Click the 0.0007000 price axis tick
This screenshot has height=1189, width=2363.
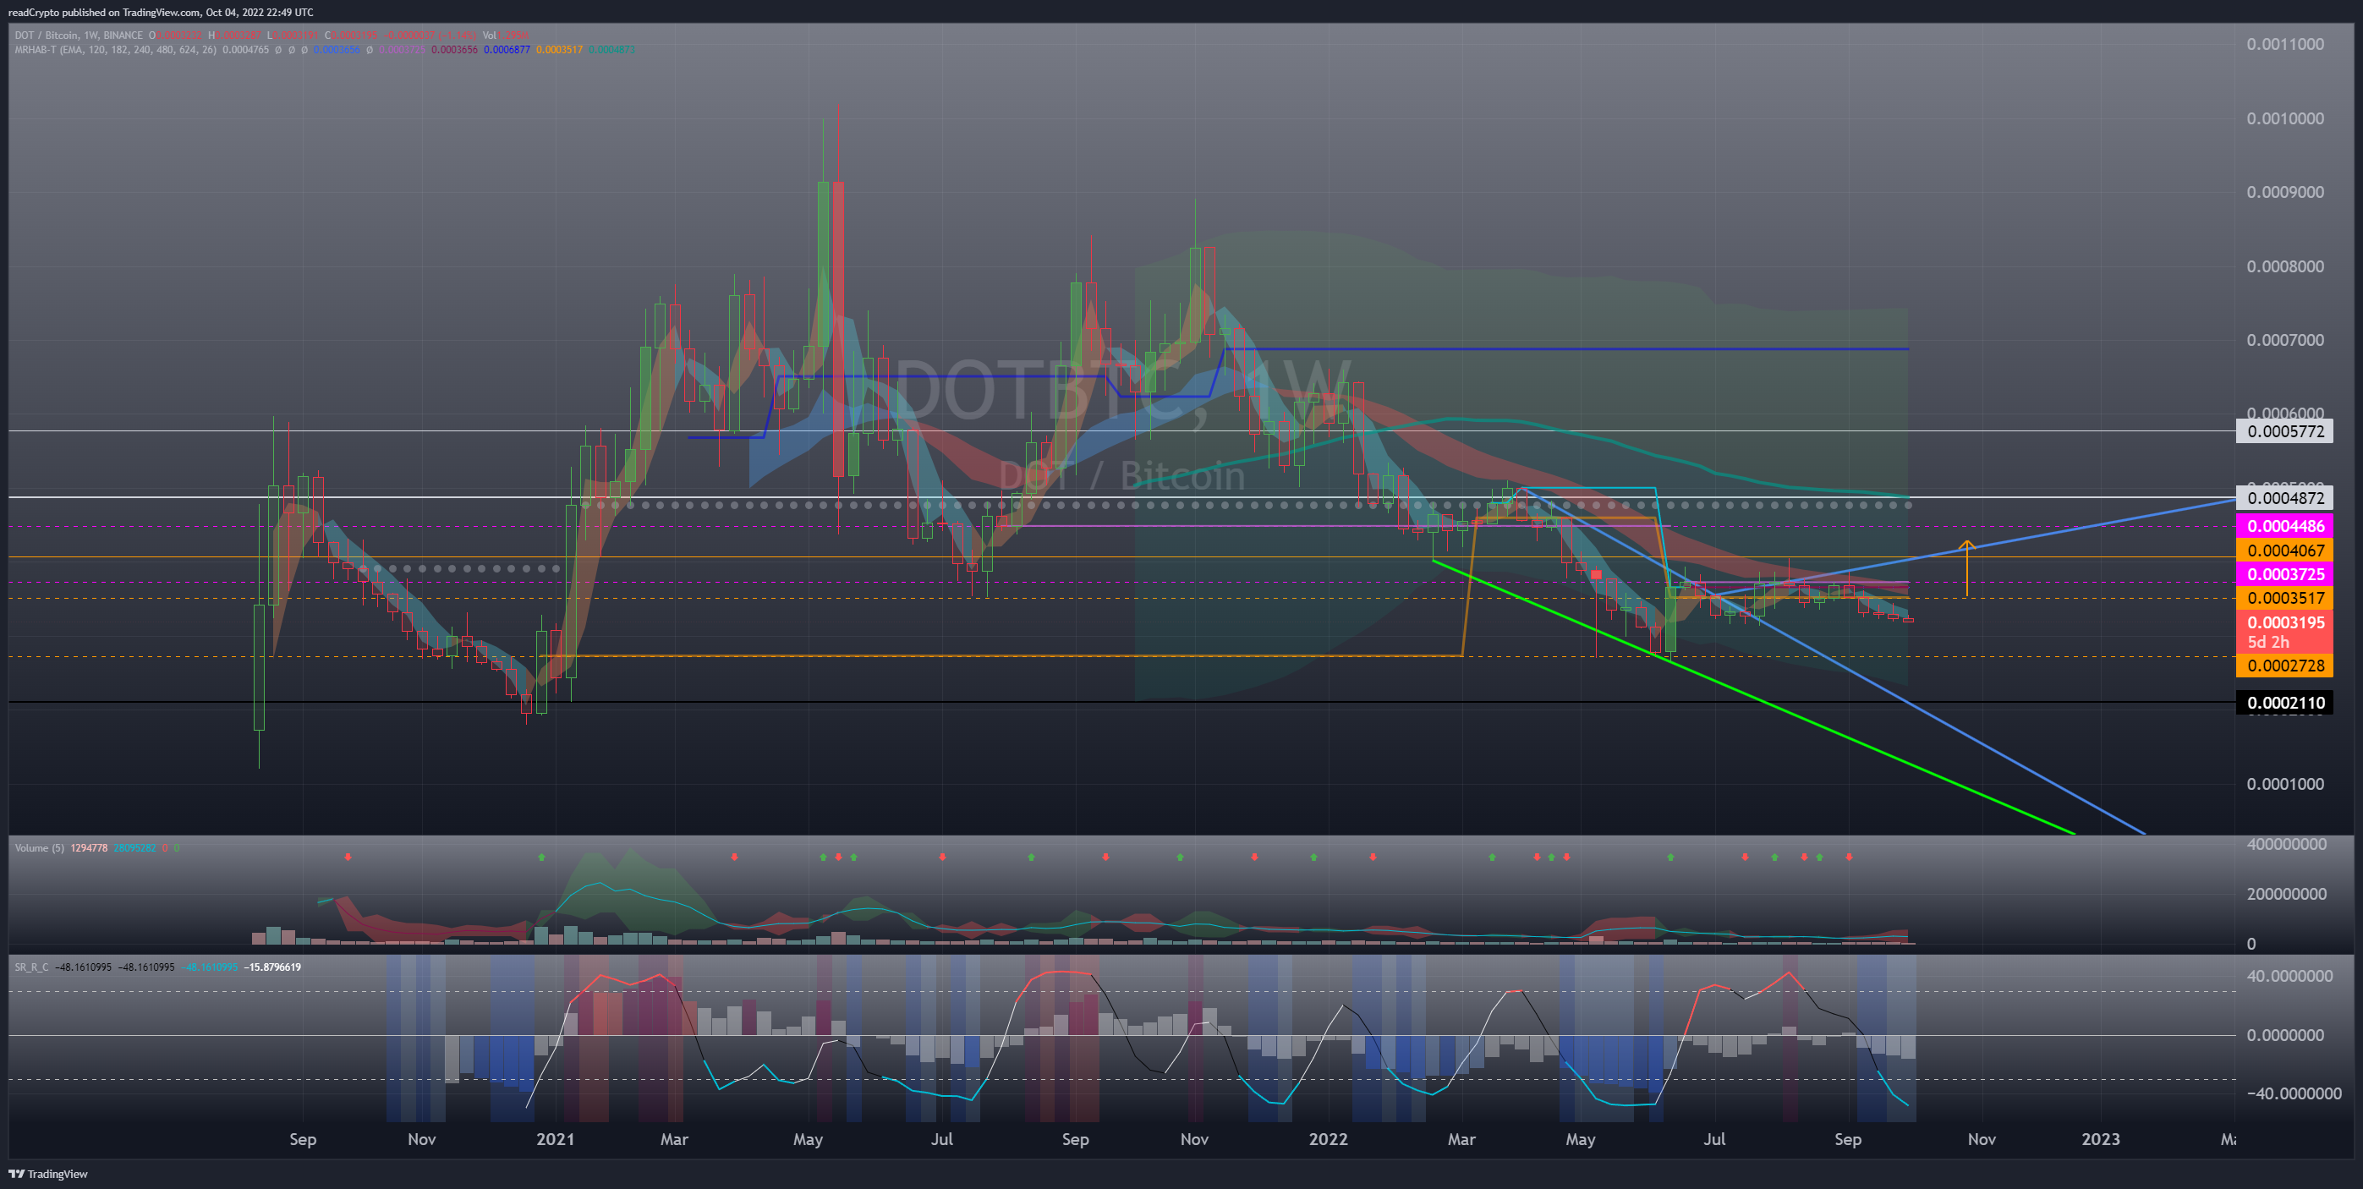pyautogui.click(x=2285, y=340)
